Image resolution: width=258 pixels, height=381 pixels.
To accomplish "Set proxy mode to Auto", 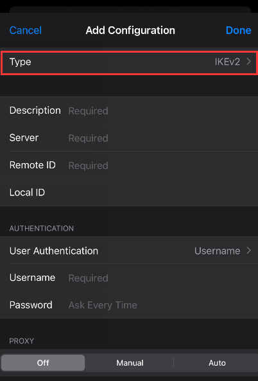I will 217,363.
